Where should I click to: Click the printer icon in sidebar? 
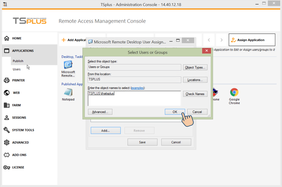tap(7, 80)
